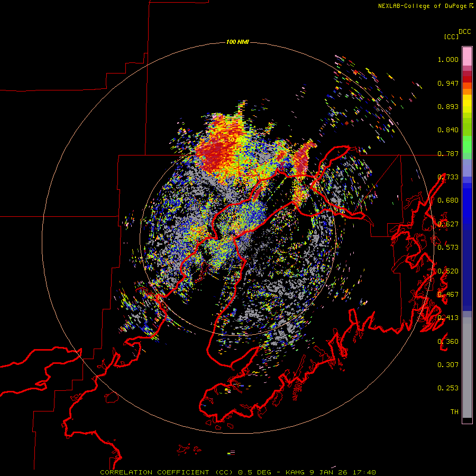Select the 0.307 scale value
Viewport: 476px width, 476px height.
[x=448, y=365]
